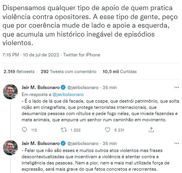Share the first reply via share icon
Image resolution: width=182 pixels, height=173 pixels.
(151, 130)
